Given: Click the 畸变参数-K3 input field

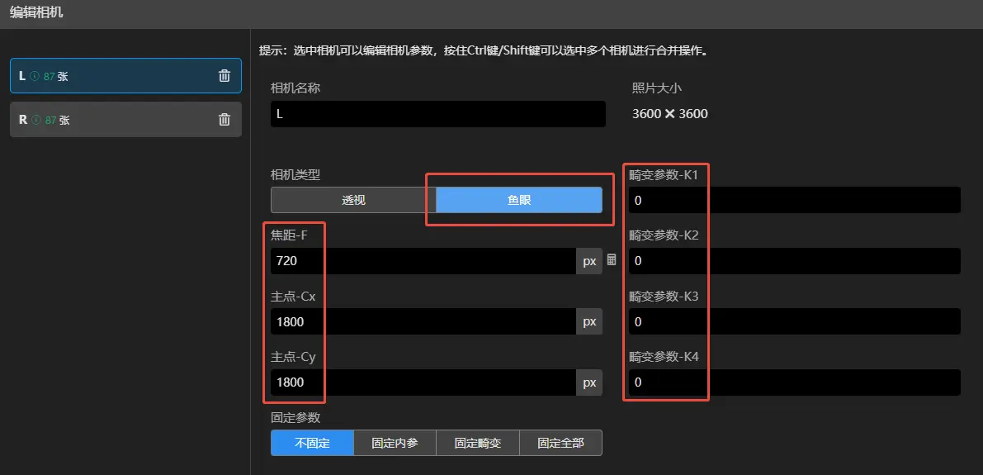Looking at the screenshot, I should coord(794,321).
